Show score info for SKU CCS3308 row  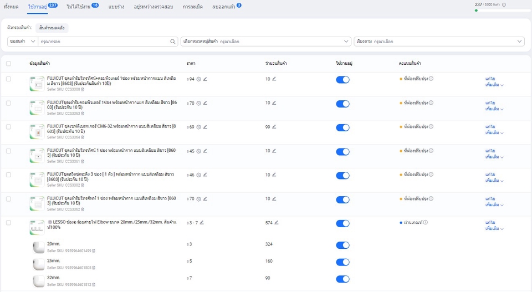431,79
